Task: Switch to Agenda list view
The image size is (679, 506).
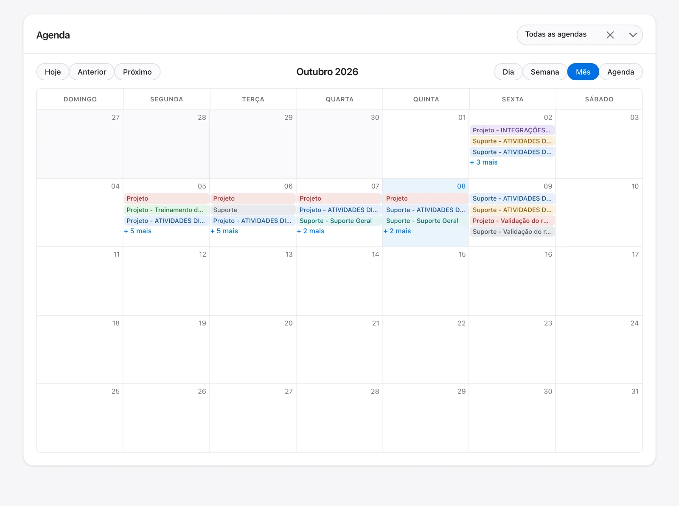Action: pyautogui.click(x=620, y=72)
